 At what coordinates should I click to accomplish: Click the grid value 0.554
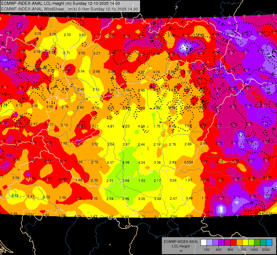(188, 162)
